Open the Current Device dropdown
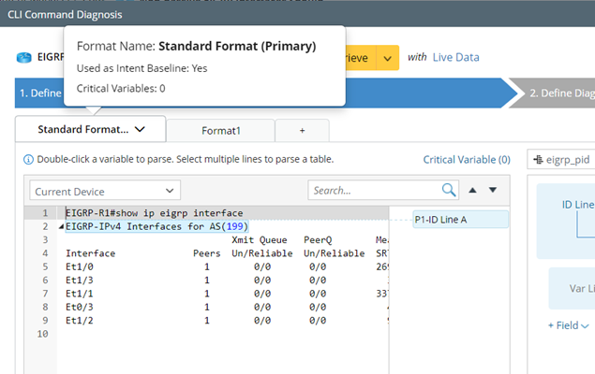 pyautogui.click(x=104, y=191)
